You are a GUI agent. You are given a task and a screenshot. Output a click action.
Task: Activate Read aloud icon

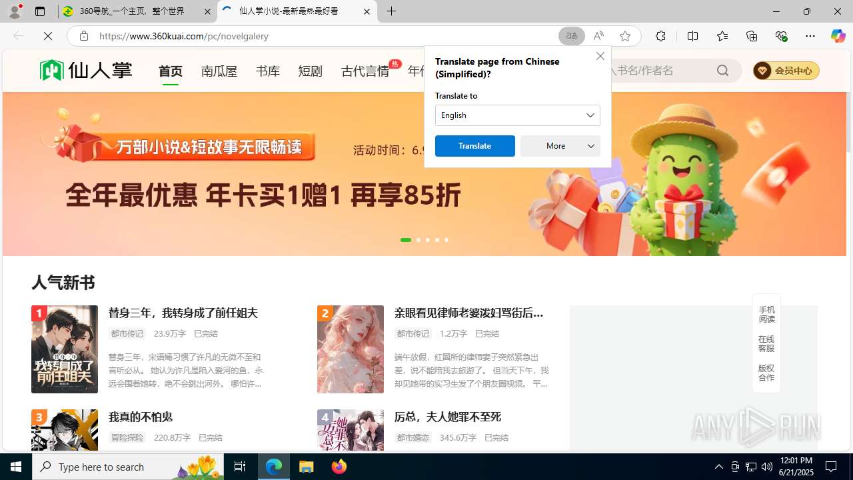(x=598, y=36)
